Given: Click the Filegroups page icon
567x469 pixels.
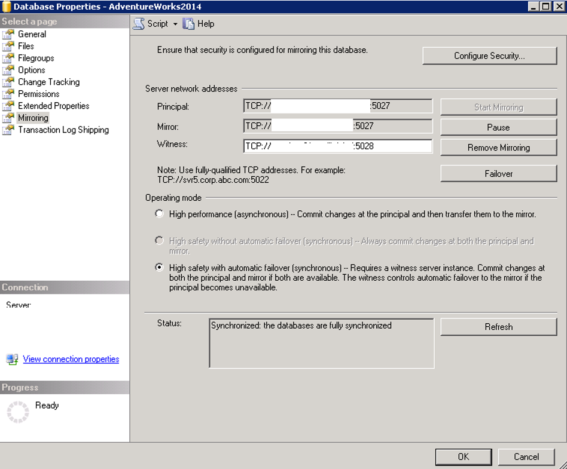Looking at the screenshot, I should pyautogui.click(x=8, y=58).
